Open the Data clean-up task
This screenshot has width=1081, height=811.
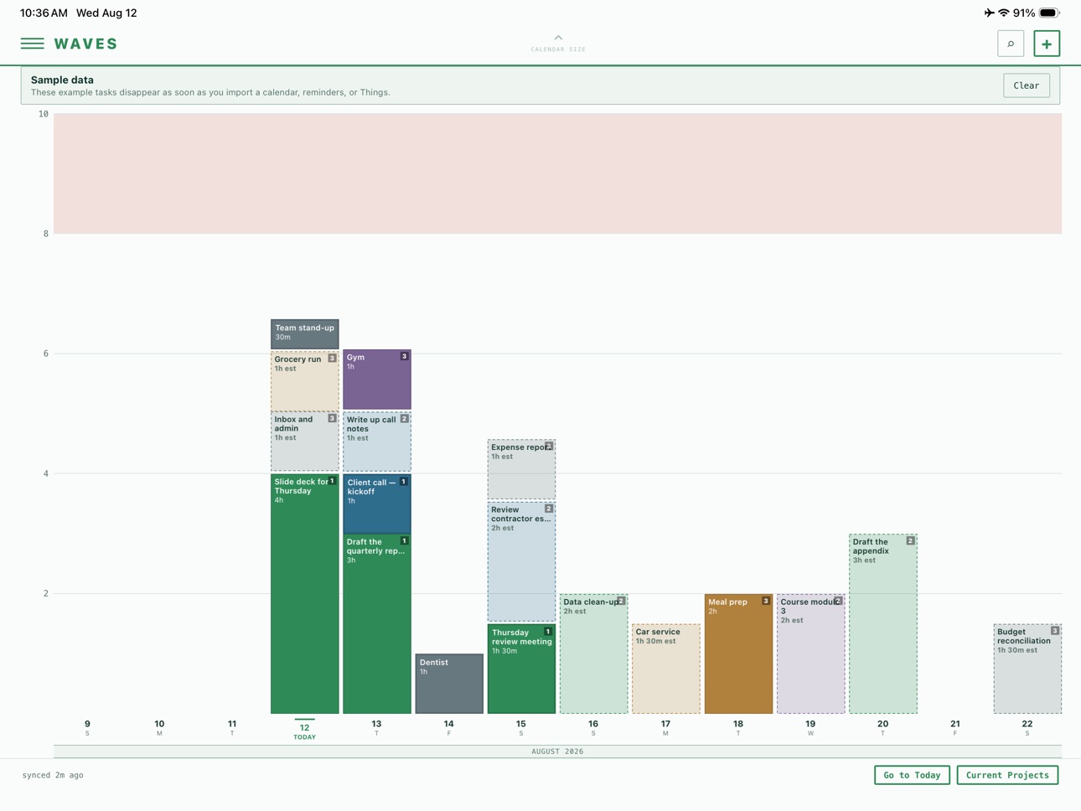[594, 653]
